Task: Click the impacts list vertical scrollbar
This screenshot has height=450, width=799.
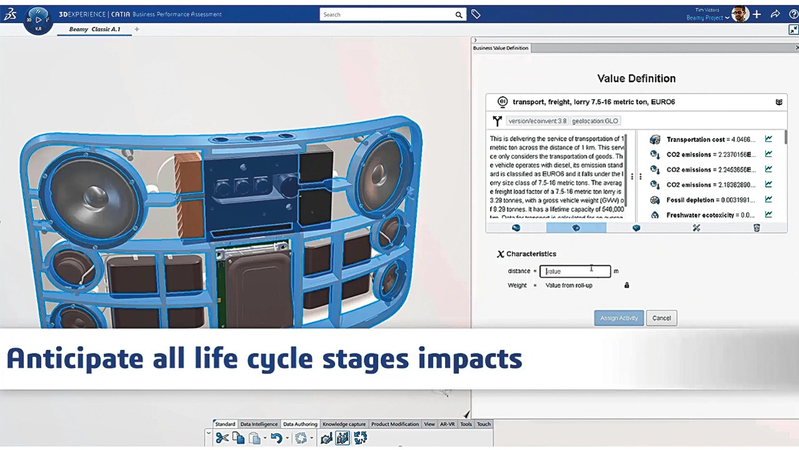Action: click(785, 139)
